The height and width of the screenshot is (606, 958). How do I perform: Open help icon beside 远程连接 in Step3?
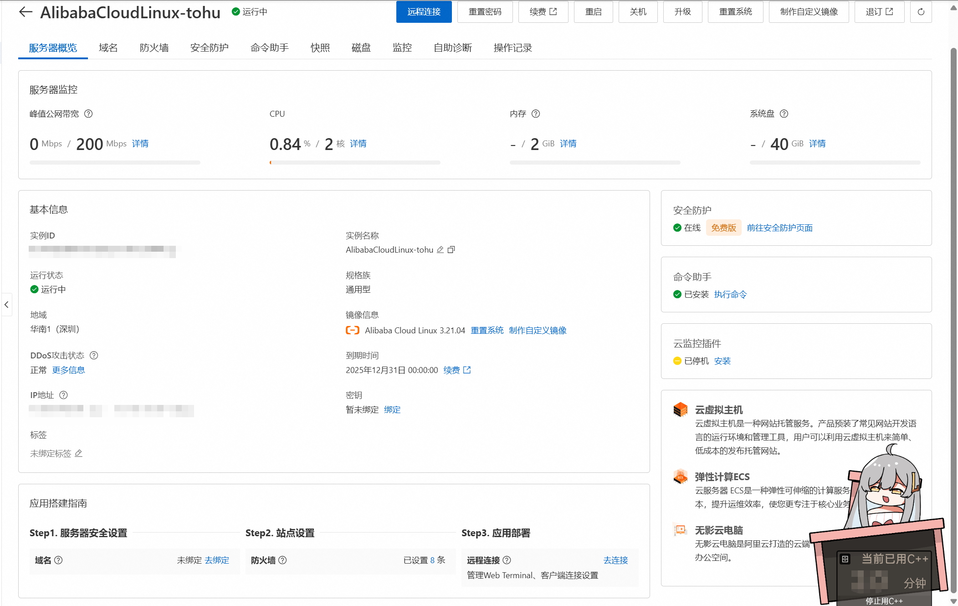tap(507, 560)
